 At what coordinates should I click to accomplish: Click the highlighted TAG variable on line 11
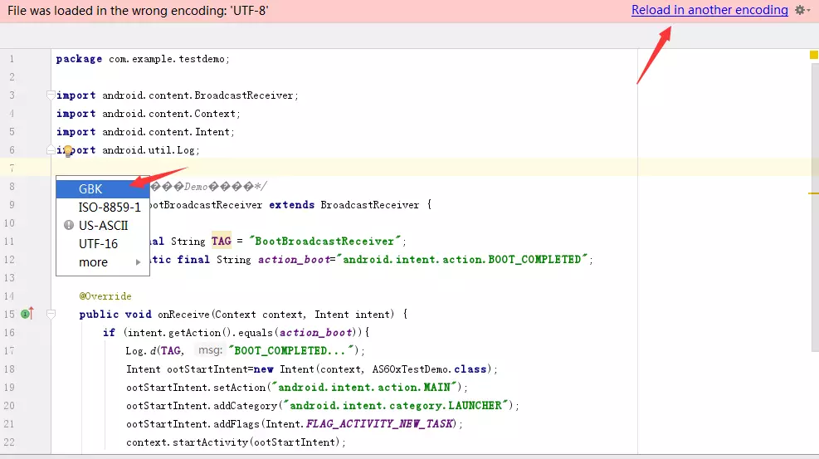pos(221,242)
